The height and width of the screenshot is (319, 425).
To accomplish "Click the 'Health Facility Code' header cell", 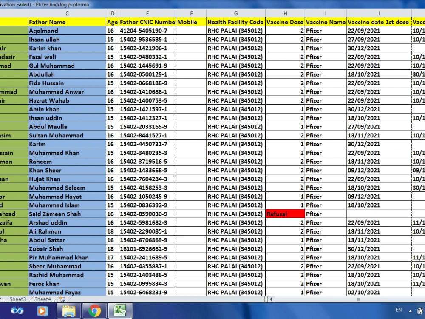I will coord(236,22).
